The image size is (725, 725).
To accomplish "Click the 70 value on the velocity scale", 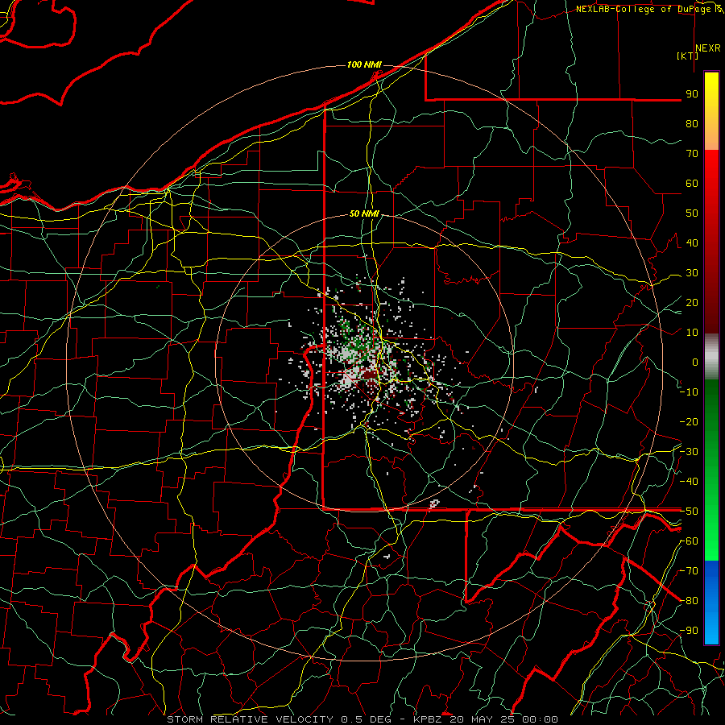I will coord(692,154).
